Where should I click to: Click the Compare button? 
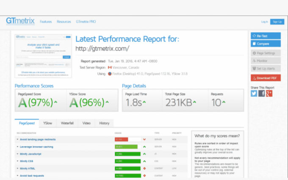(x=266, y=44)
